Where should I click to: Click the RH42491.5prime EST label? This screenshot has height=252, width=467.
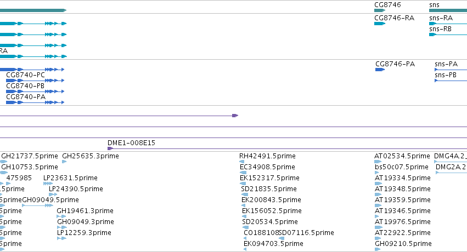click(x=267, y=156)
